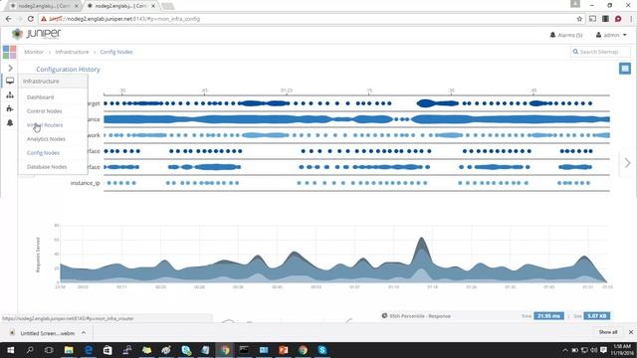637x358 pixels.
Task: Click the red round extension icon
Action: point(618,19)
